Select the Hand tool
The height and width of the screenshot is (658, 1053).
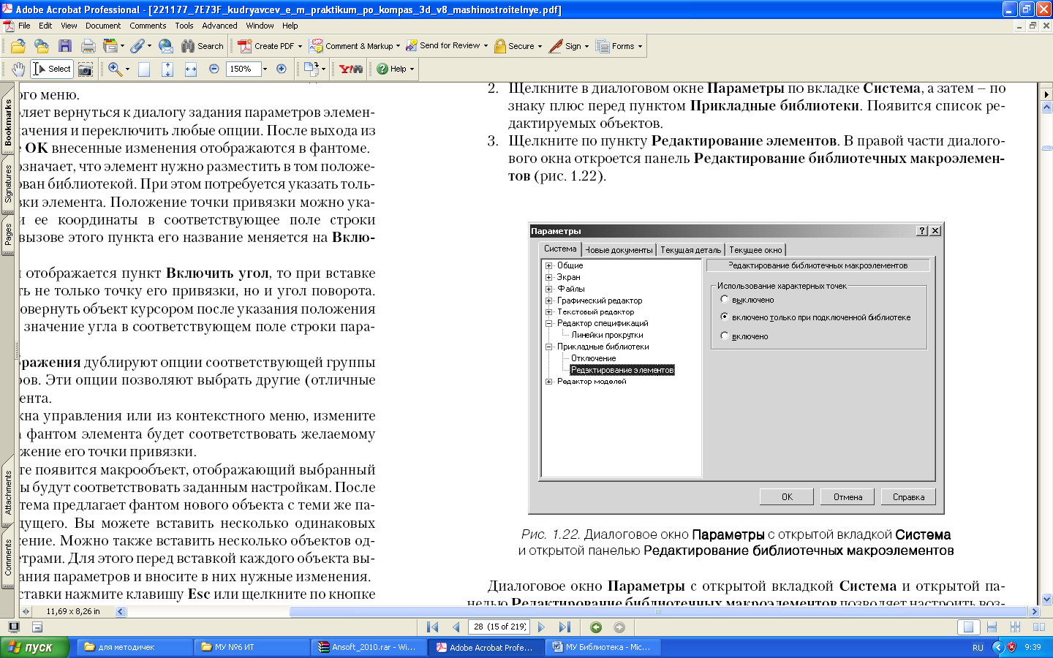18,69
